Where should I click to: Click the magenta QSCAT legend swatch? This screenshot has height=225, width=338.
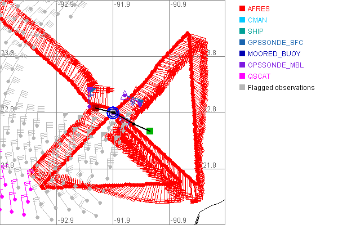(242, 76)
